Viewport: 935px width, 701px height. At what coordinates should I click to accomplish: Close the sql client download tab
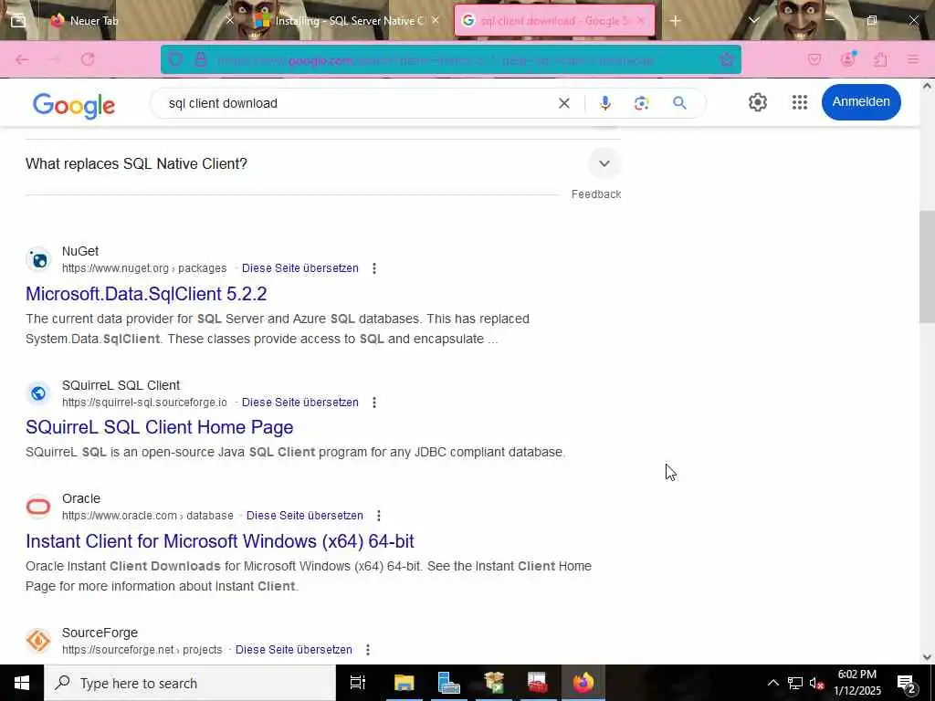[x=641, y=20]
